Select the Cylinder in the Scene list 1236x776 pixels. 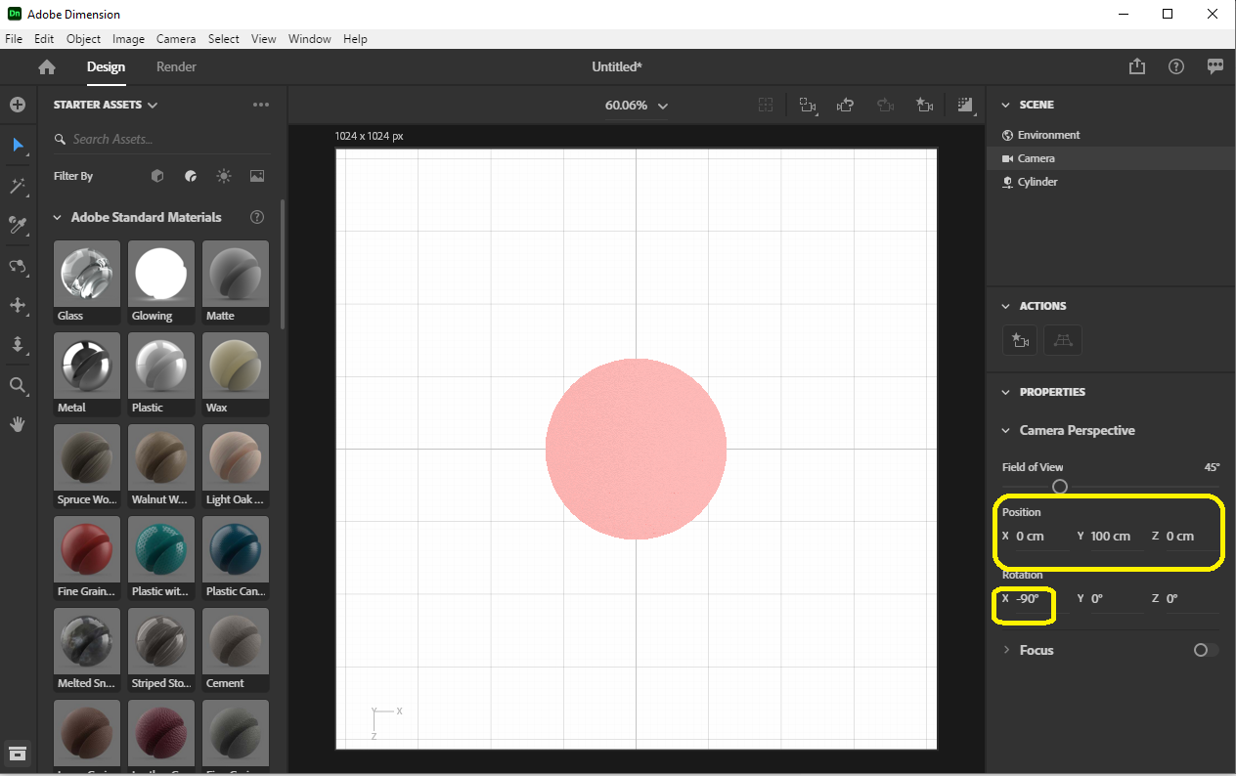(1036, 182)
